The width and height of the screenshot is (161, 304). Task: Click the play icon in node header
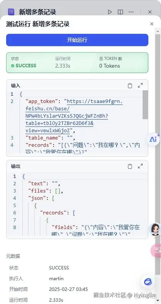[x=110, y=12]
